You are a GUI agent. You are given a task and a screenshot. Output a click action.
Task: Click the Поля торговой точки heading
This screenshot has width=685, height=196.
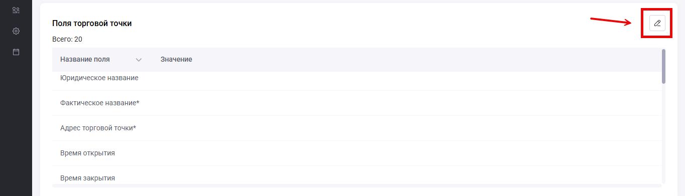coord(92,23)
